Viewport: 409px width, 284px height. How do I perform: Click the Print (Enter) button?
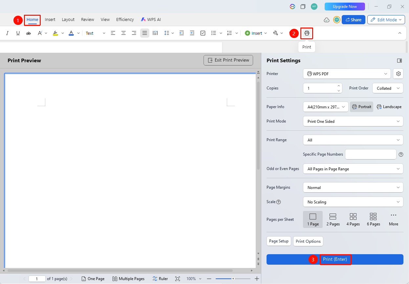pyautogui.click(x=335, y=259)
